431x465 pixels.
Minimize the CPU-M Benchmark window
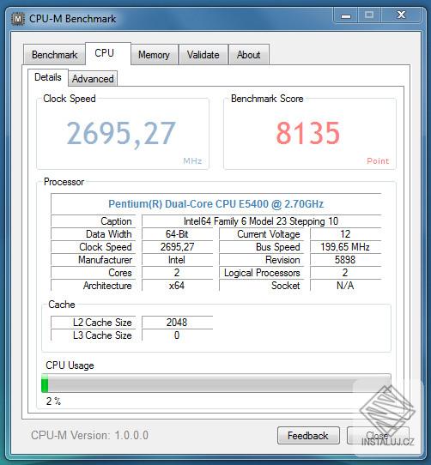point(346,15)
